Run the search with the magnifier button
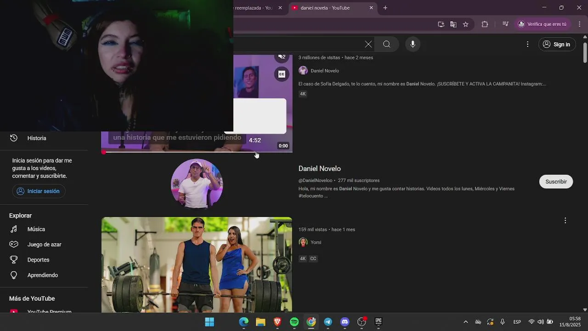Screen dimensions: 588x331 387,44
